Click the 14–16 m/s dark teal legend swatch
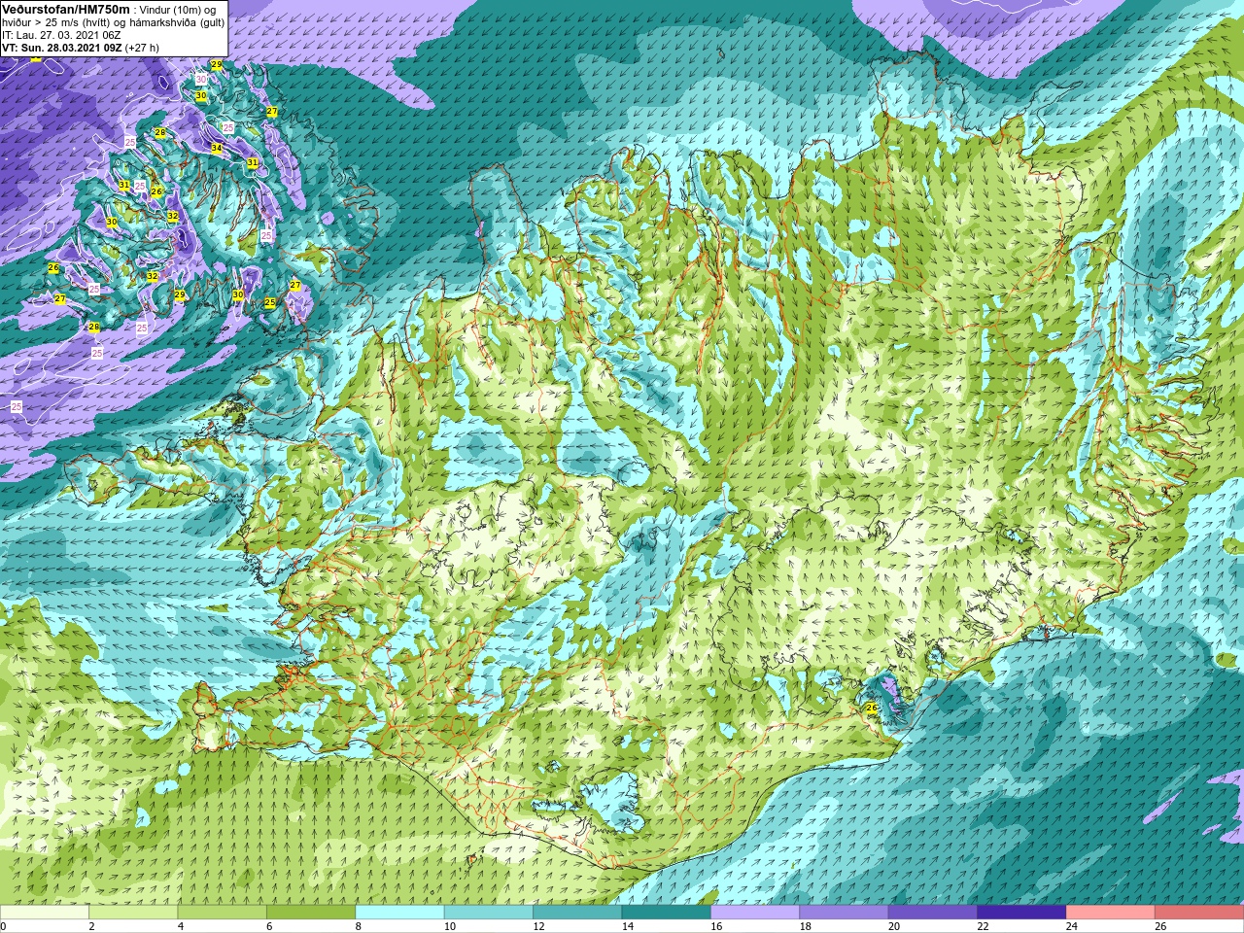 pos(668,913)
